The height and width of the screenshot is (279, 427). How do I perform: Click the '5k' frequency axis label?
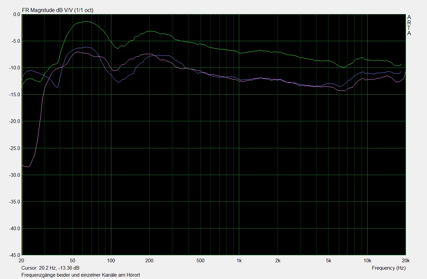pos(328,260)
